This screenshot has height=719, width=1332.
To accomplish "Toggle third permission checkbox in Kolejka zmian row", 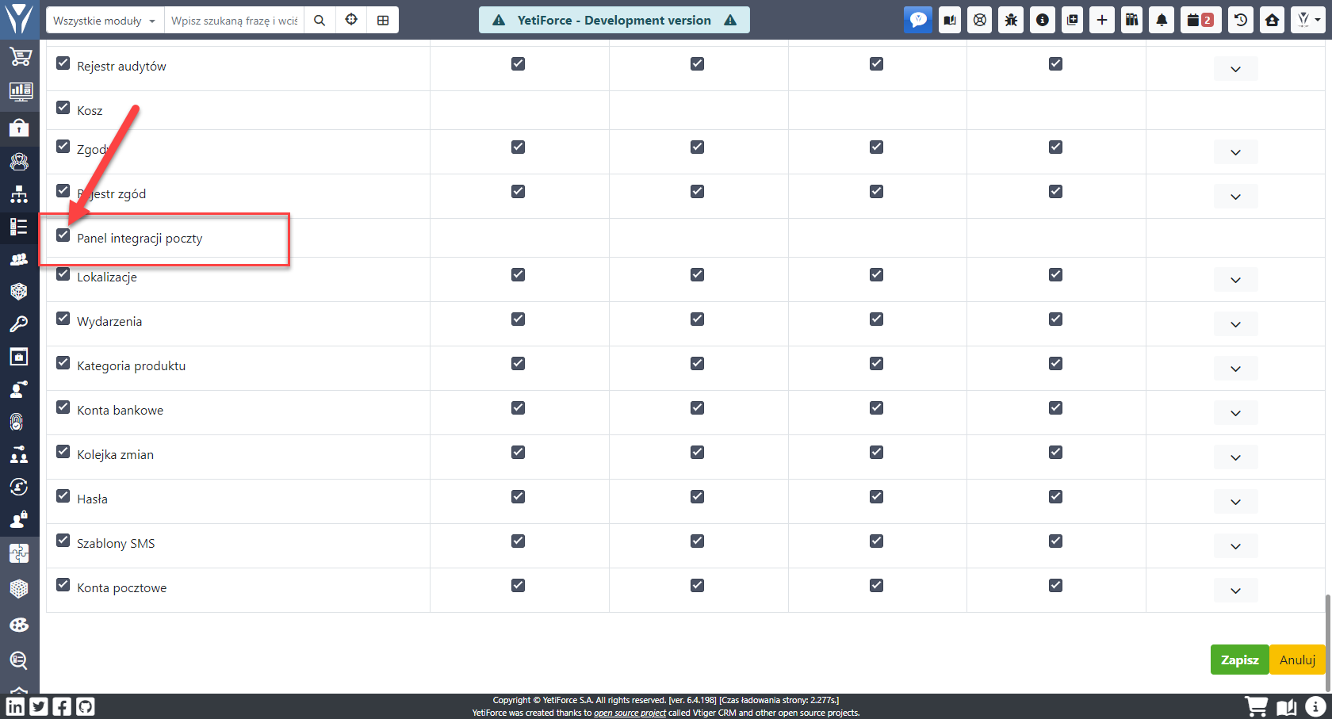I will pyautogui.click(x=876, y=452).
